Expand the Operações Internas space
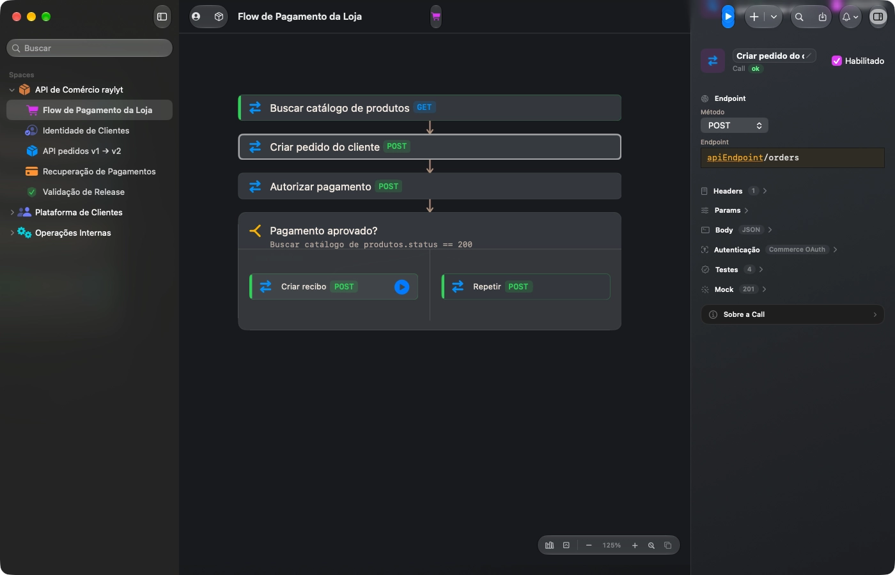 point(12,233)
